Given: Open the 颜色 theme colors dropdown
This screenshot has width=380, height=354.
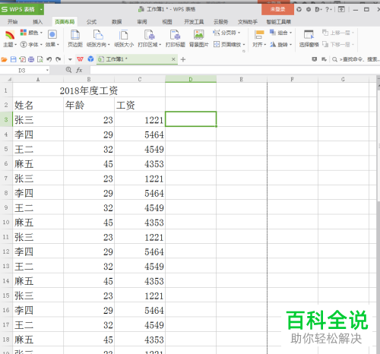Looking at the screenshot, I should [x=31, y=33].
